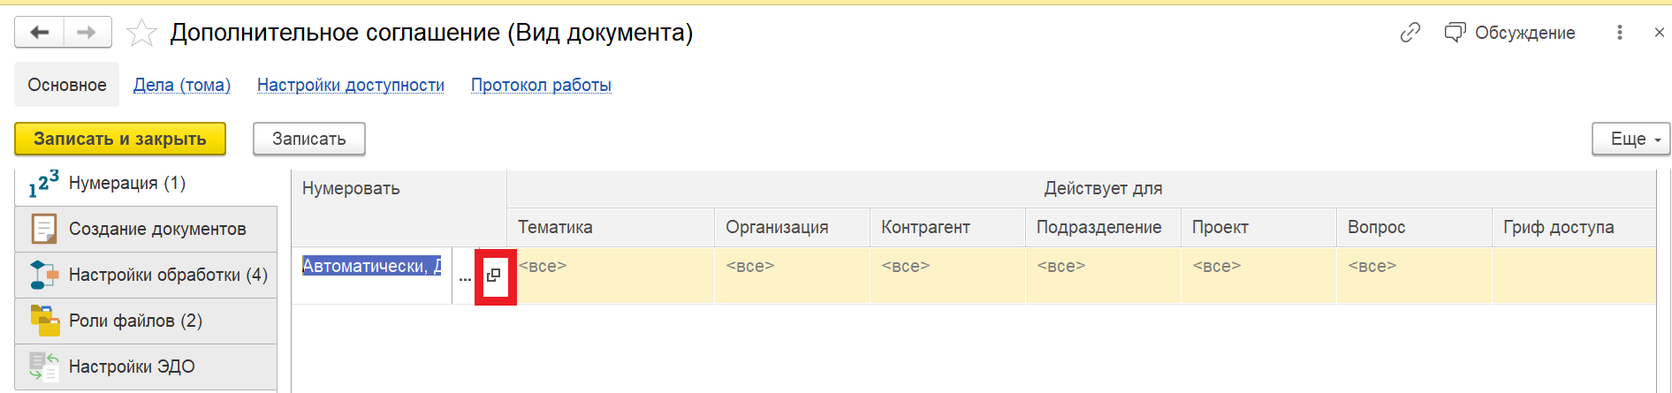The height and width of the screenshot is (393, 1672).
Task: Click the ellipsis selection button in Нумеровать cell
Action: point(465,277)
